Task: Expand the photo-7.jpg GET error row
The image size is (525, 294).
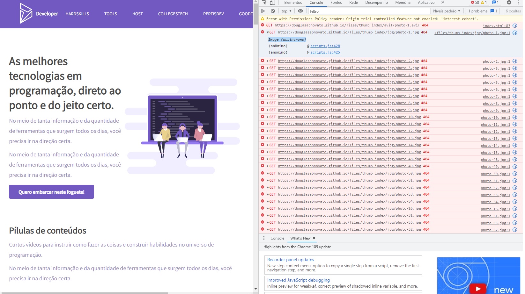Action: click(268, 96)
